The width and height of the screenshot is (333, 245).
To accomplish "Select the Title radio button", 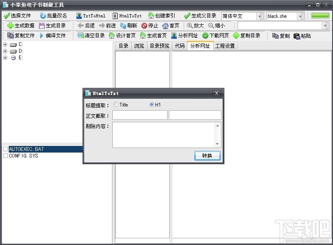I will [x=116, y=105].
